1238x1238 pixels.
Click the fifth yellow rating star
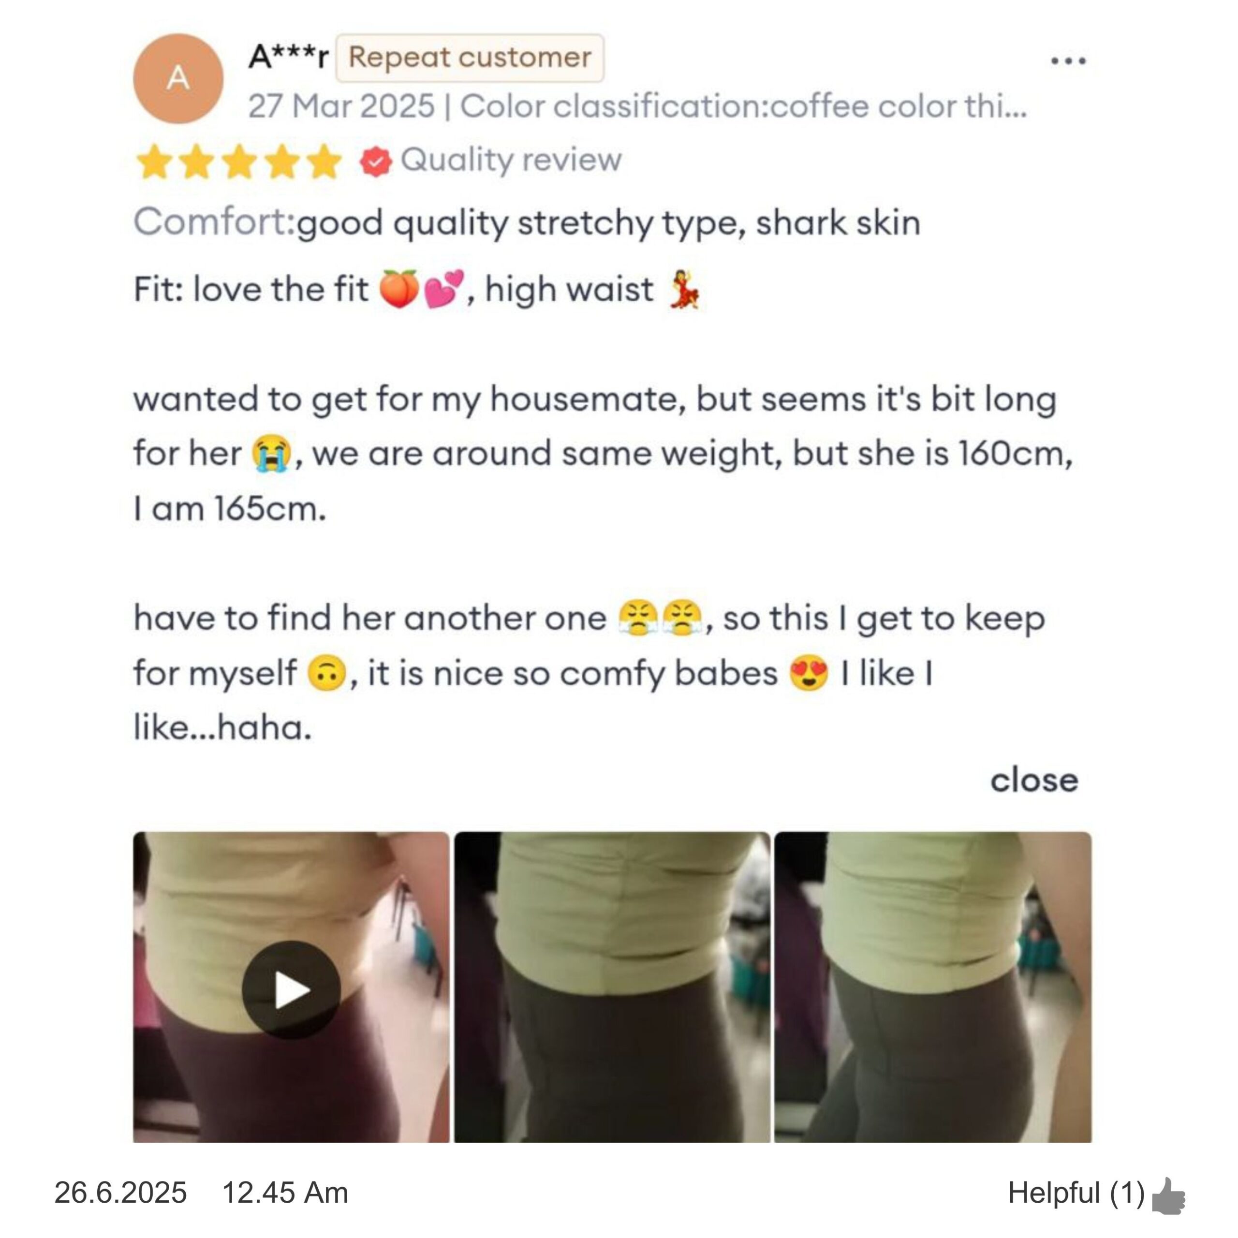[x=324, y=161]
